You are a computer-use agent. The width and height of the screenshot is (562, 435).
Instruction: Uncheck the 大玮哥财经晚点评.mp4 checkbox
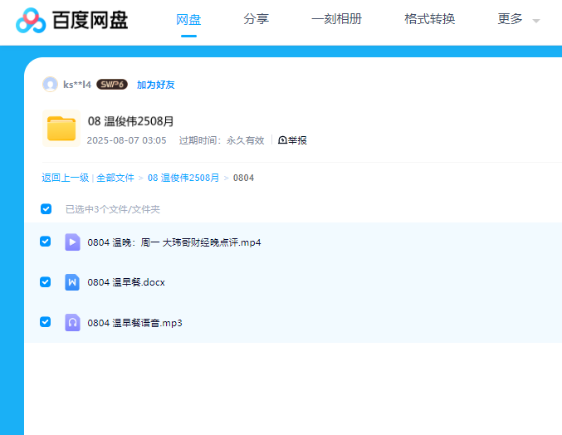(x=46, y=242)
